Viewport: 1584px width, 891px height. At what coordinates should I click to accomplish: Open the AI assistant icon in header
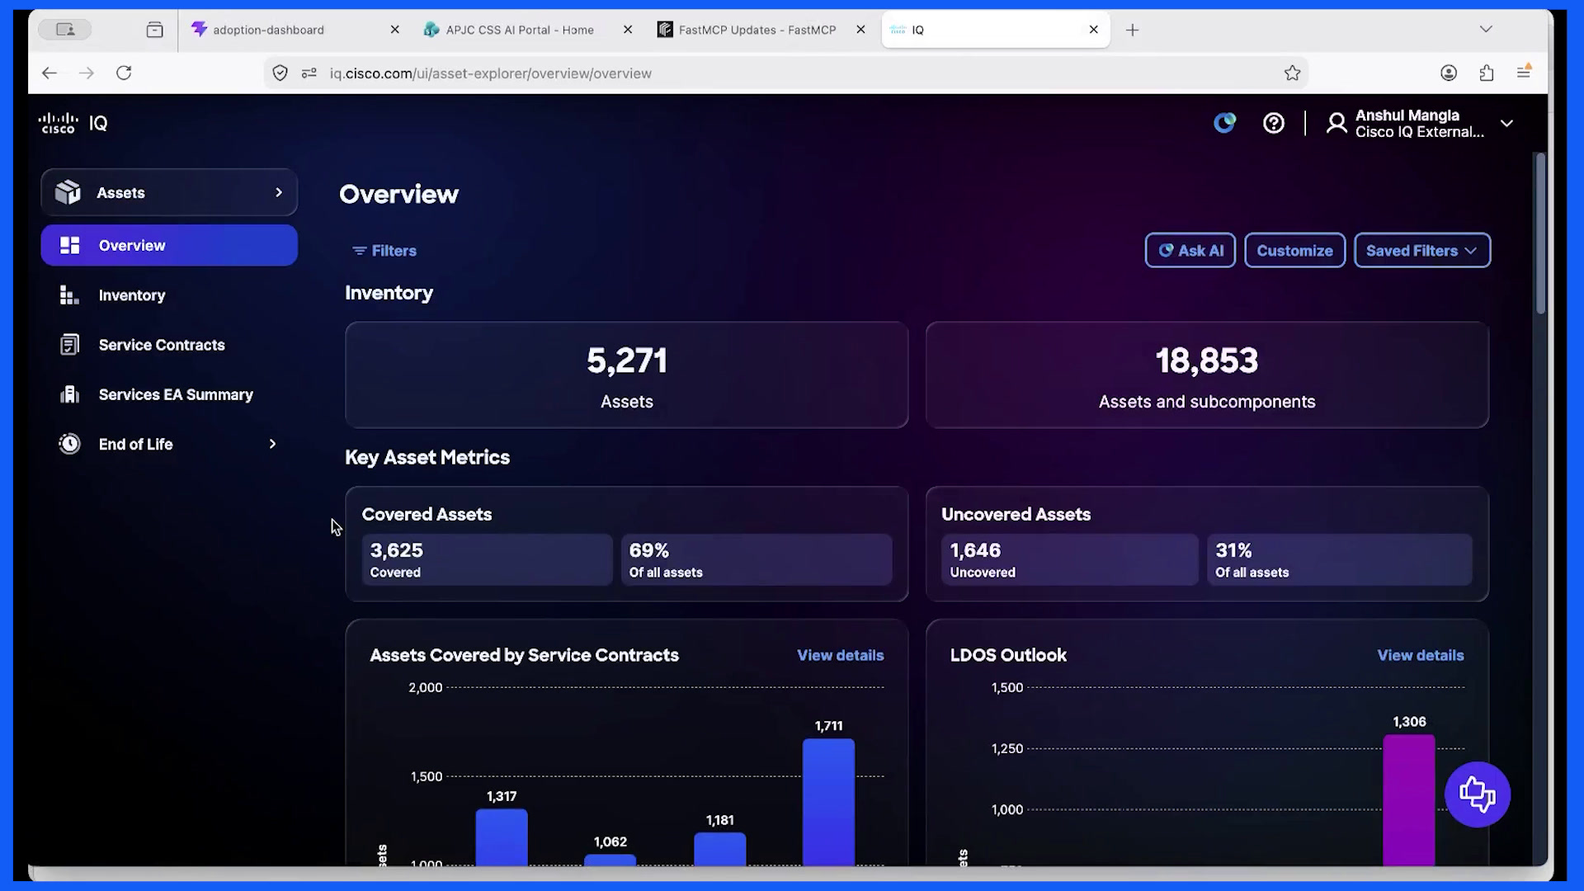(x=1224, y=123)
